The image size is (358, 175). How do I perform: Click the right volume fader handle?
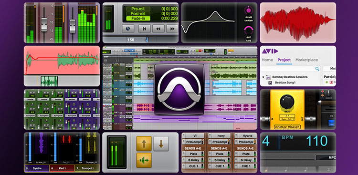(73, 26)
